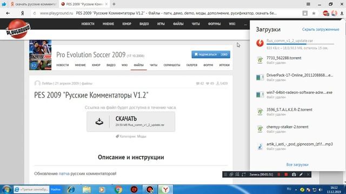Open a new tab with plus icon
The height and width of the screenshot is (194, 346).
(x=114, y=4)
